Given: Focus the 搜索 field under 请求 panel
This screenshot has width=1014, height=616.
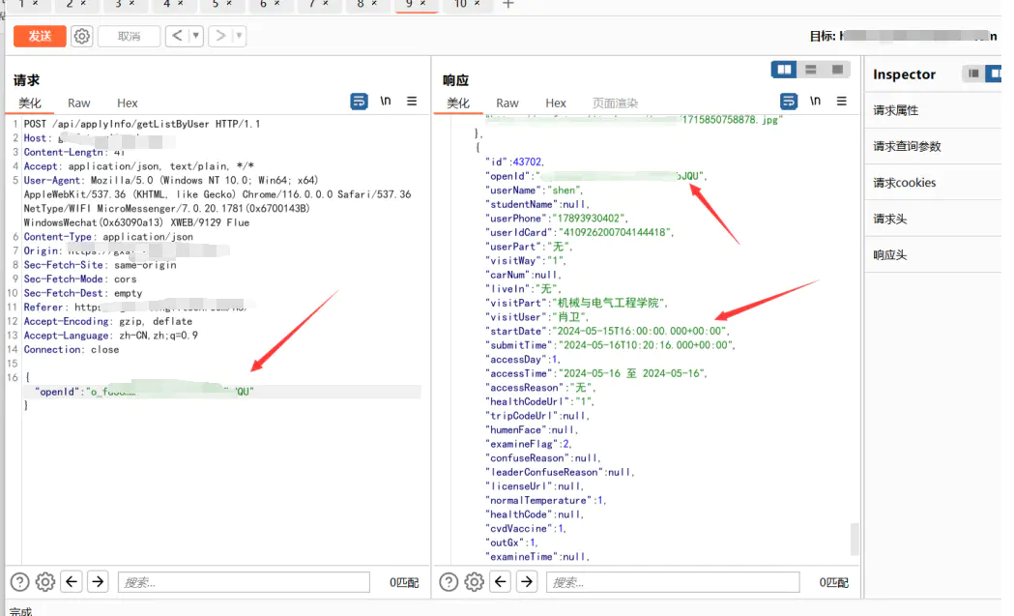Looking at the screenshot, I should [244, 582].
